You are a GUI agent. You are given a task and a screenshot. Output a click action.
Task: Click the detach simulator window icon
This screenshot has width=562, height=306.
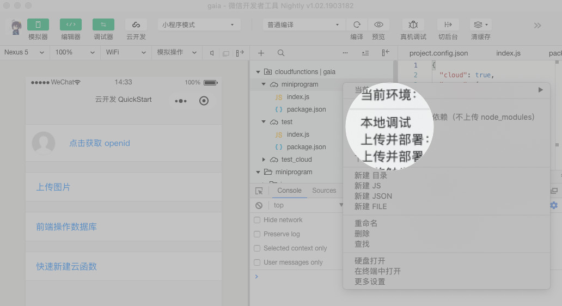coord(226,53)
